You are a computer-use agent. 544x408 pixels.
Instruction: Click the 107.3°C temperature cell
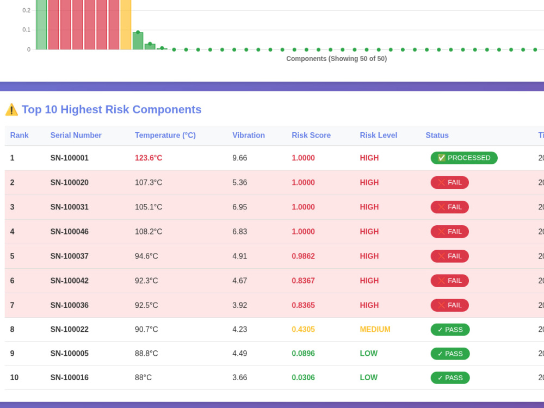coord(149,182)
